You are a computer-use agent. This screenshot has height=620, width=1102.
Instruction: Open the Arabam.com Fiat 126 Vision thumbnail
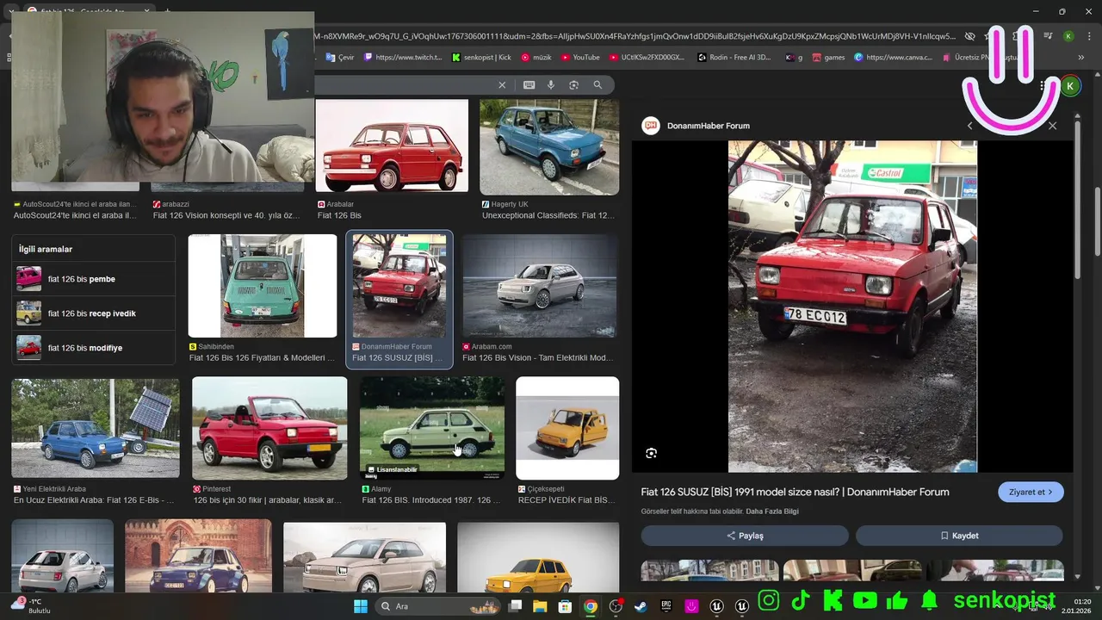540,286
